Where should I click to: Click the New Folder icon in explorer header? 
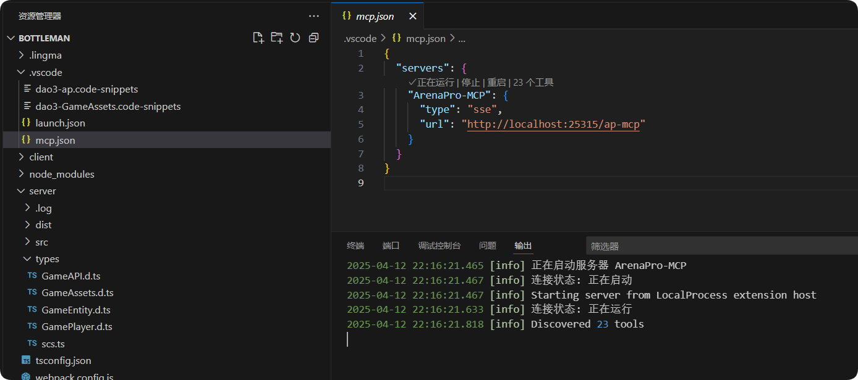(277, 38)
